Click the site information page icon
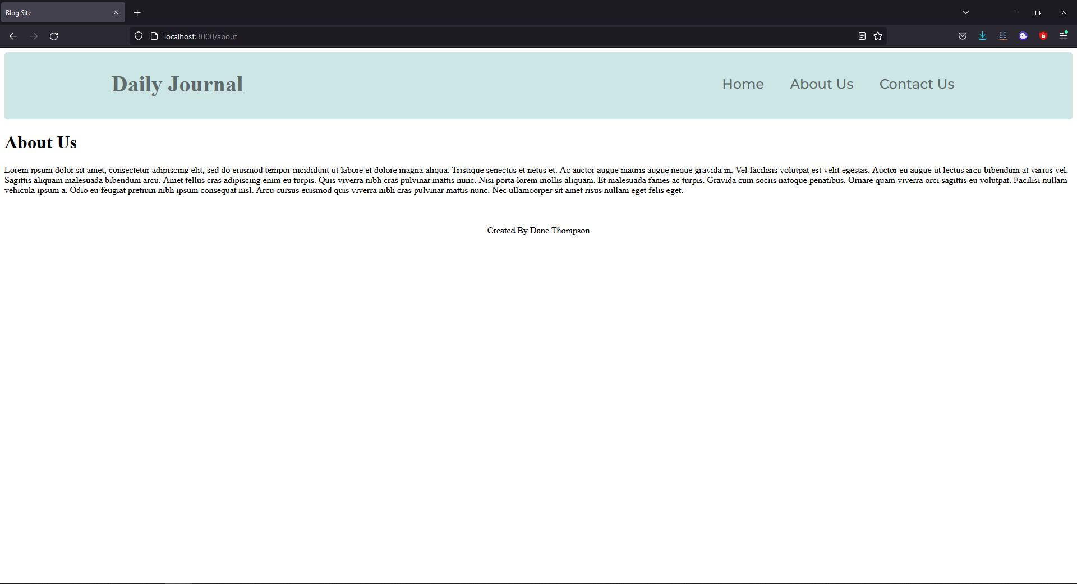 154,36
